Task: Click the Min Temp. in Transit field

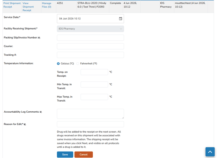Action: [94, 85]
